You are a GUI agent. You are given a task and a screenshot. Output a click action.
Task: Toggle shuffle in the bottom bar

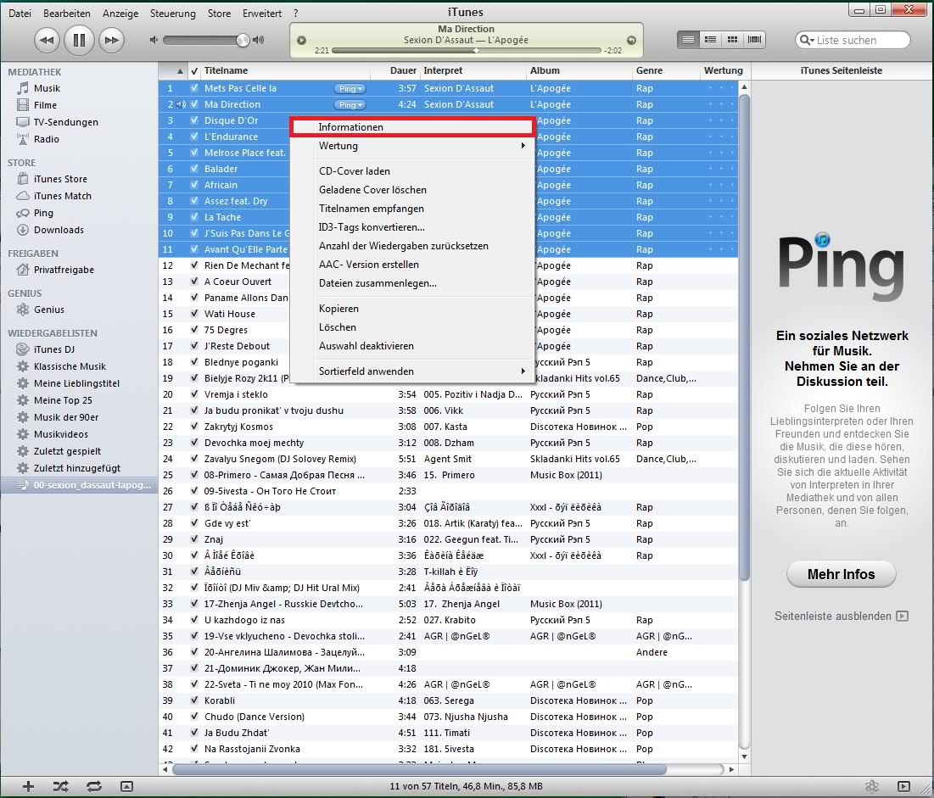coord(60,786)
